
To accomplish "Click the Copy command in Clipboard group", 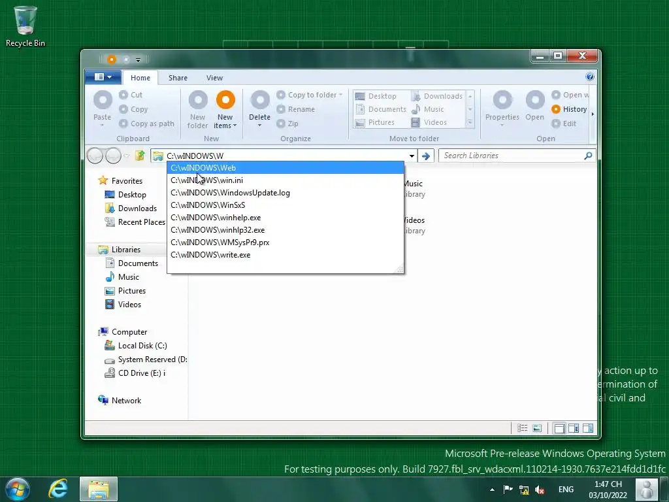I will [x=133, y=109].
